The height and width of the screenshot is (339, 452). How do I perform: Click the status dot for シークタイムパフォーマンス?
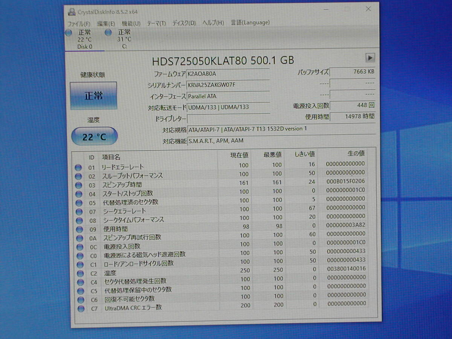click(79, 220)
